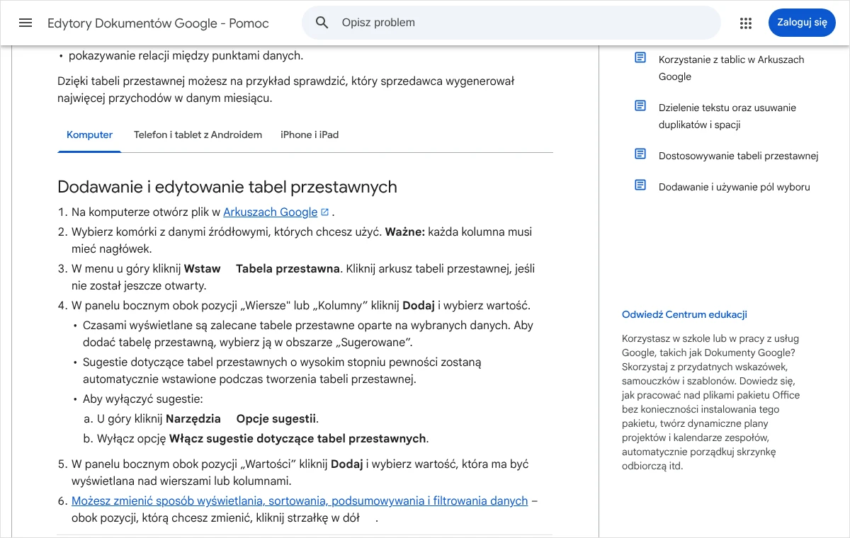
Task: Click article icon beside Dzielenie tekstu
Action: coord(640,105)
